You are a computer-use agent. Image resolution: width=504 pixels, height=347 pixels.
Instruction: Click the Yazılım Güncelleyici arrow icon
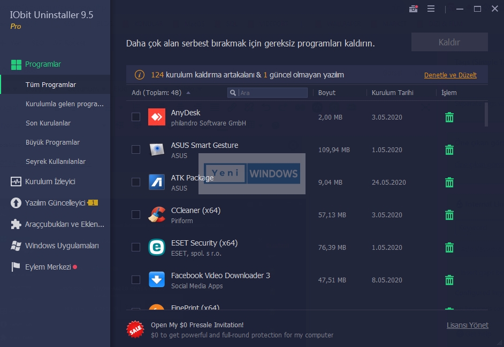[16, 203]
